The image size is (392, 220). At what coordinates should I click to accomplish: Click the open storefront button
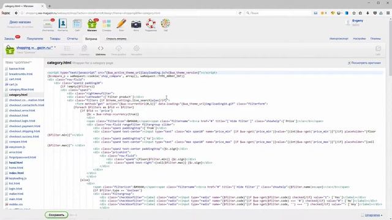pos(116,38)
